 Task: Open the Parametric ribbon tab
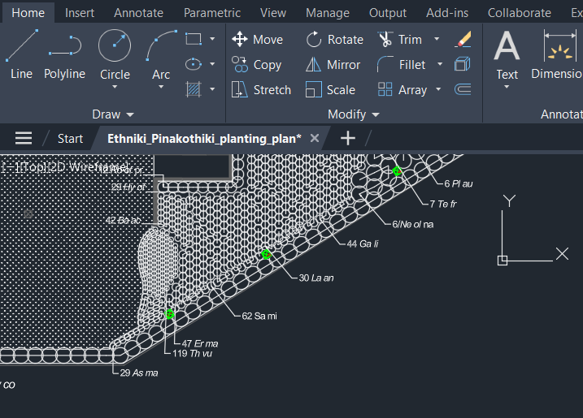pyautogui.click(x=212, y=13)
